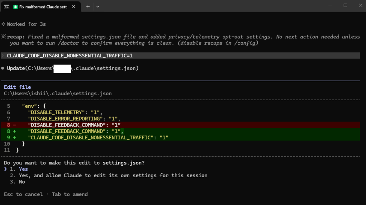Click the "env": { line
The height and width of the screenshot is (205, 366).
(x=34, y=106)
